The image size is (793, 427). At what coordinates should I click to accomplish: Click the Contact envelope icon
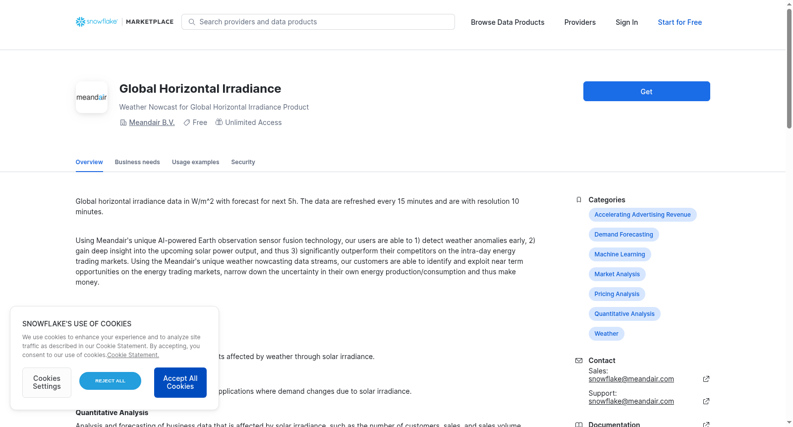pos(579,361)
